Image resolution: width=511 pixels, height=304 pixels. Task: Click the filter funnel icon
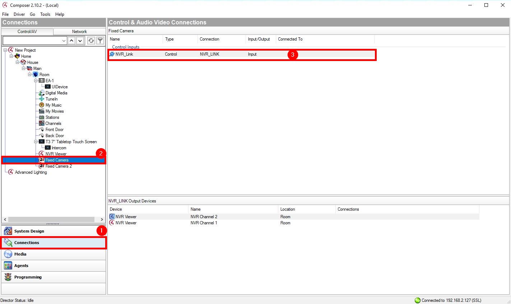[101, 41]
